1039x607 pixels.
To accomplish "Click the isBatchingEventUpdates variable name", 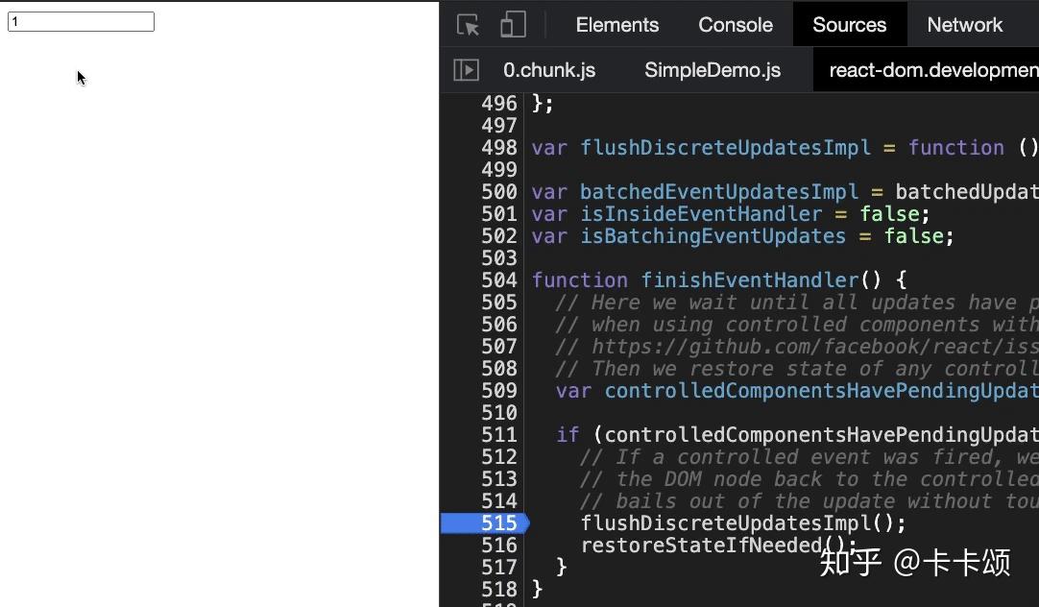I will pos(713,236).
